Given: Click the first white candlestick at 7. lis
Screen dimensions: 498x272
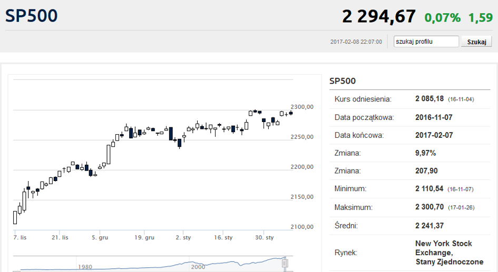Looking at the screenshot, I should [x=15, y=217].
